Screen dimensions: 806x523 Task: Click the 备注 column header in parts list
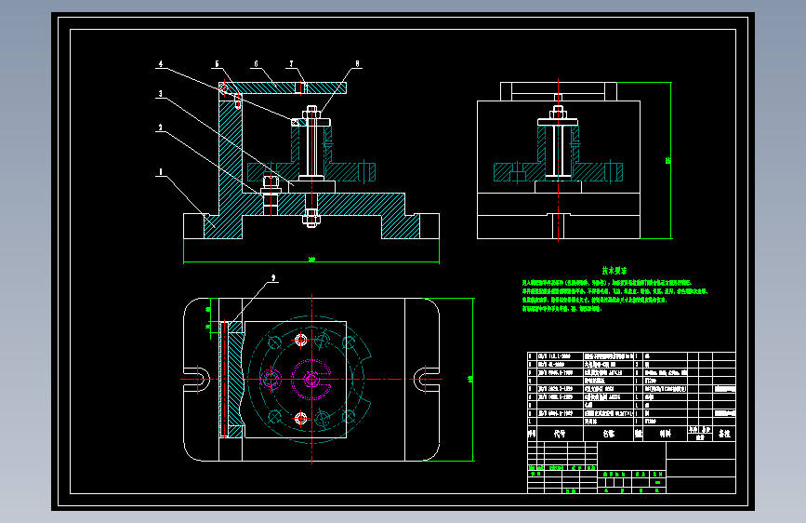point(724,434)
